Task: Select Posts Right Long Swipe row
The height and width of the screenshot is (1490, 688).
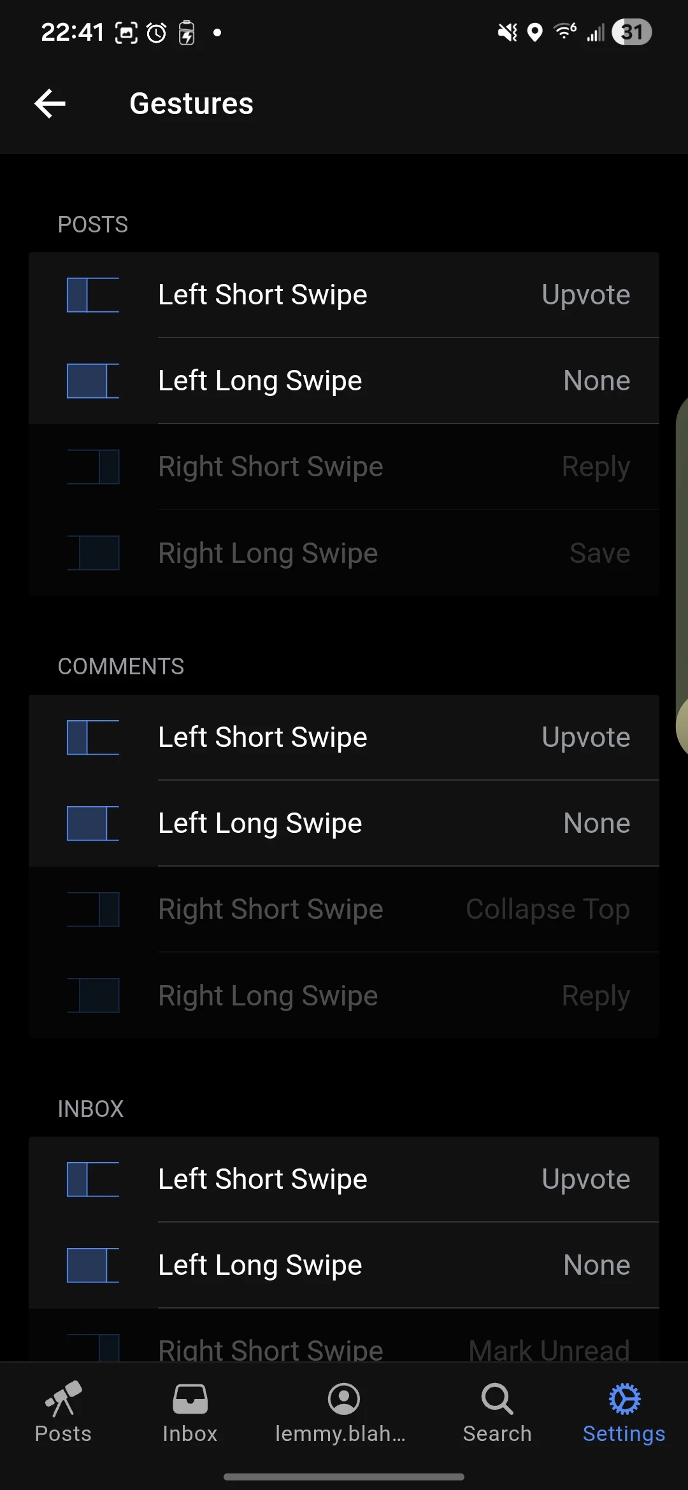Action: pos(344,553)
